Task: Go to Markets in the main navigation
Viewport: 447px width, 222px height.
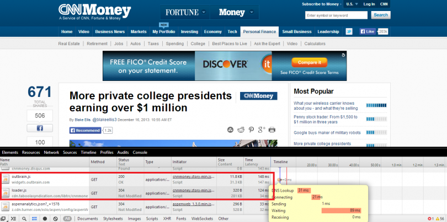Action: pos(139,31)
